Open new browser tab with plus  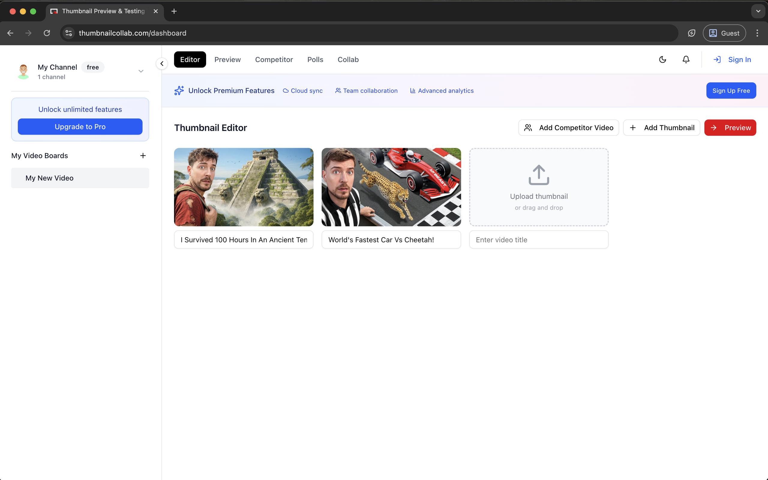pyautogui.click(x=174, y=11)
